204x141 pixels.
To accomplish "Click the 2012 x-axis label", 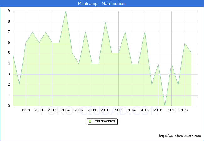I will (118, 110).
